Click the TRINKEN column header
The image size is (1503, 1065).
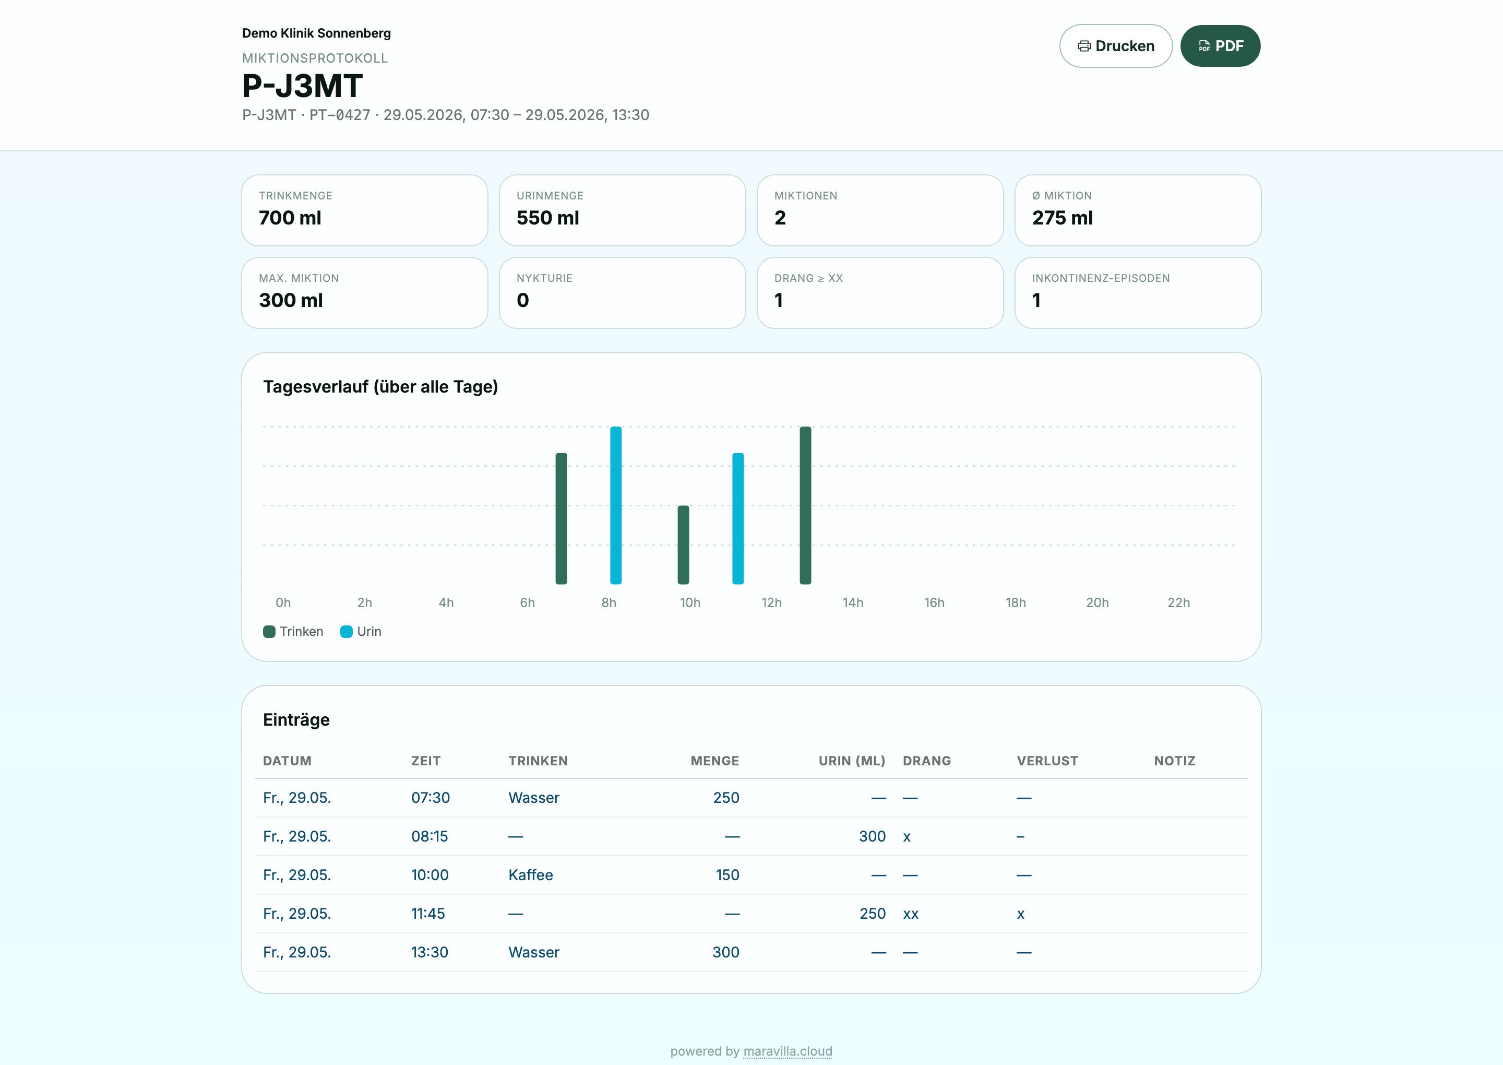(538, 761)
